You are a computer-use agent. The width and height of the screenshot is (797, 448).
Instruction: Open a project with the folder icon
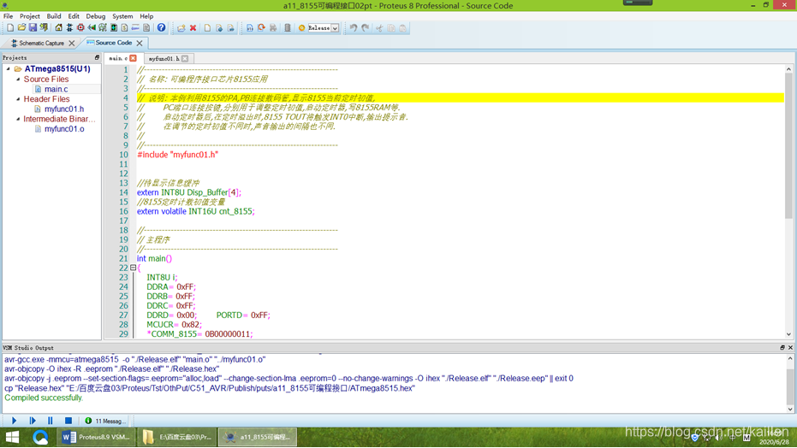click(x=21, y=28)
